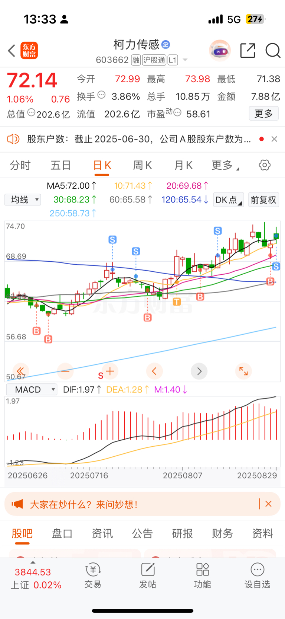Tap the 柯力传感 stock name title
This screenshot has width=285, height=619.
[136, 45]
